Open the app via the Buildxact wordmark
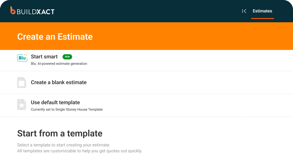The width and height of the screenshot is (293, 165). pyautogui.click(x=36, y=11)
